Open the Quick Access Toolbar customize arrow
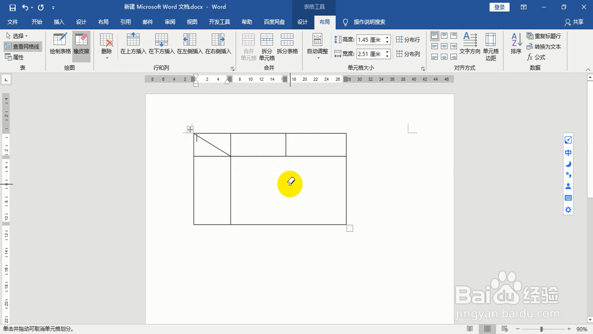This screenshot has height=334, width=593. point(53,7)
